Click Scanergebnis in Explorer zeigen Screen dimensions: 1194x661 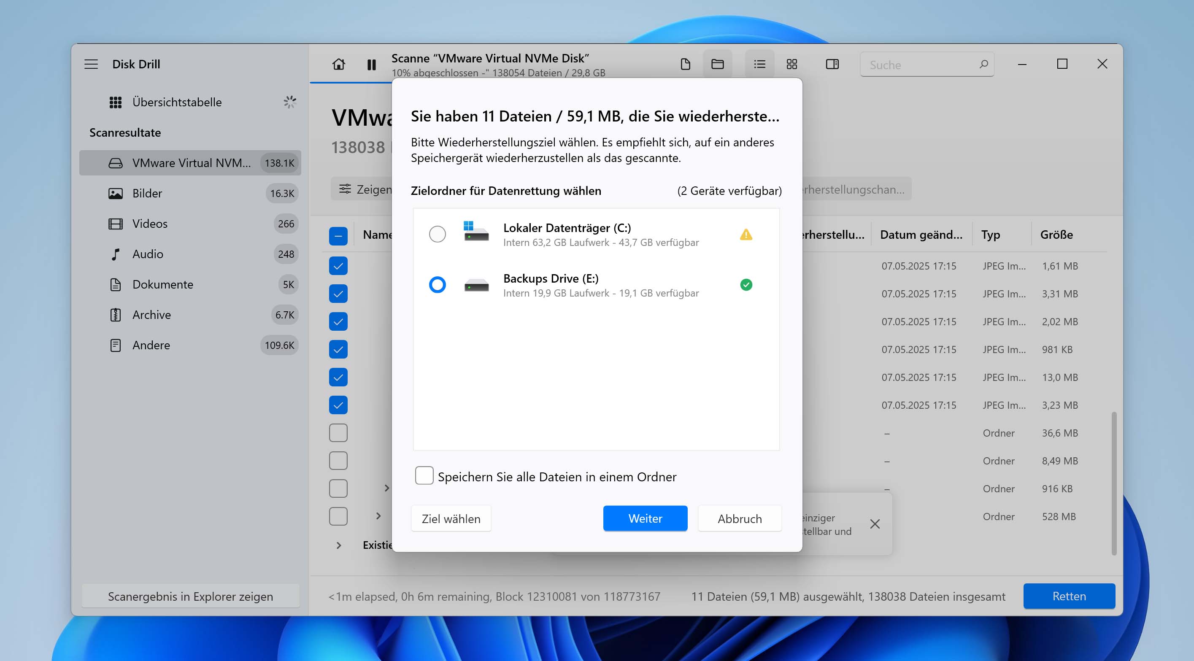[191, 596]
